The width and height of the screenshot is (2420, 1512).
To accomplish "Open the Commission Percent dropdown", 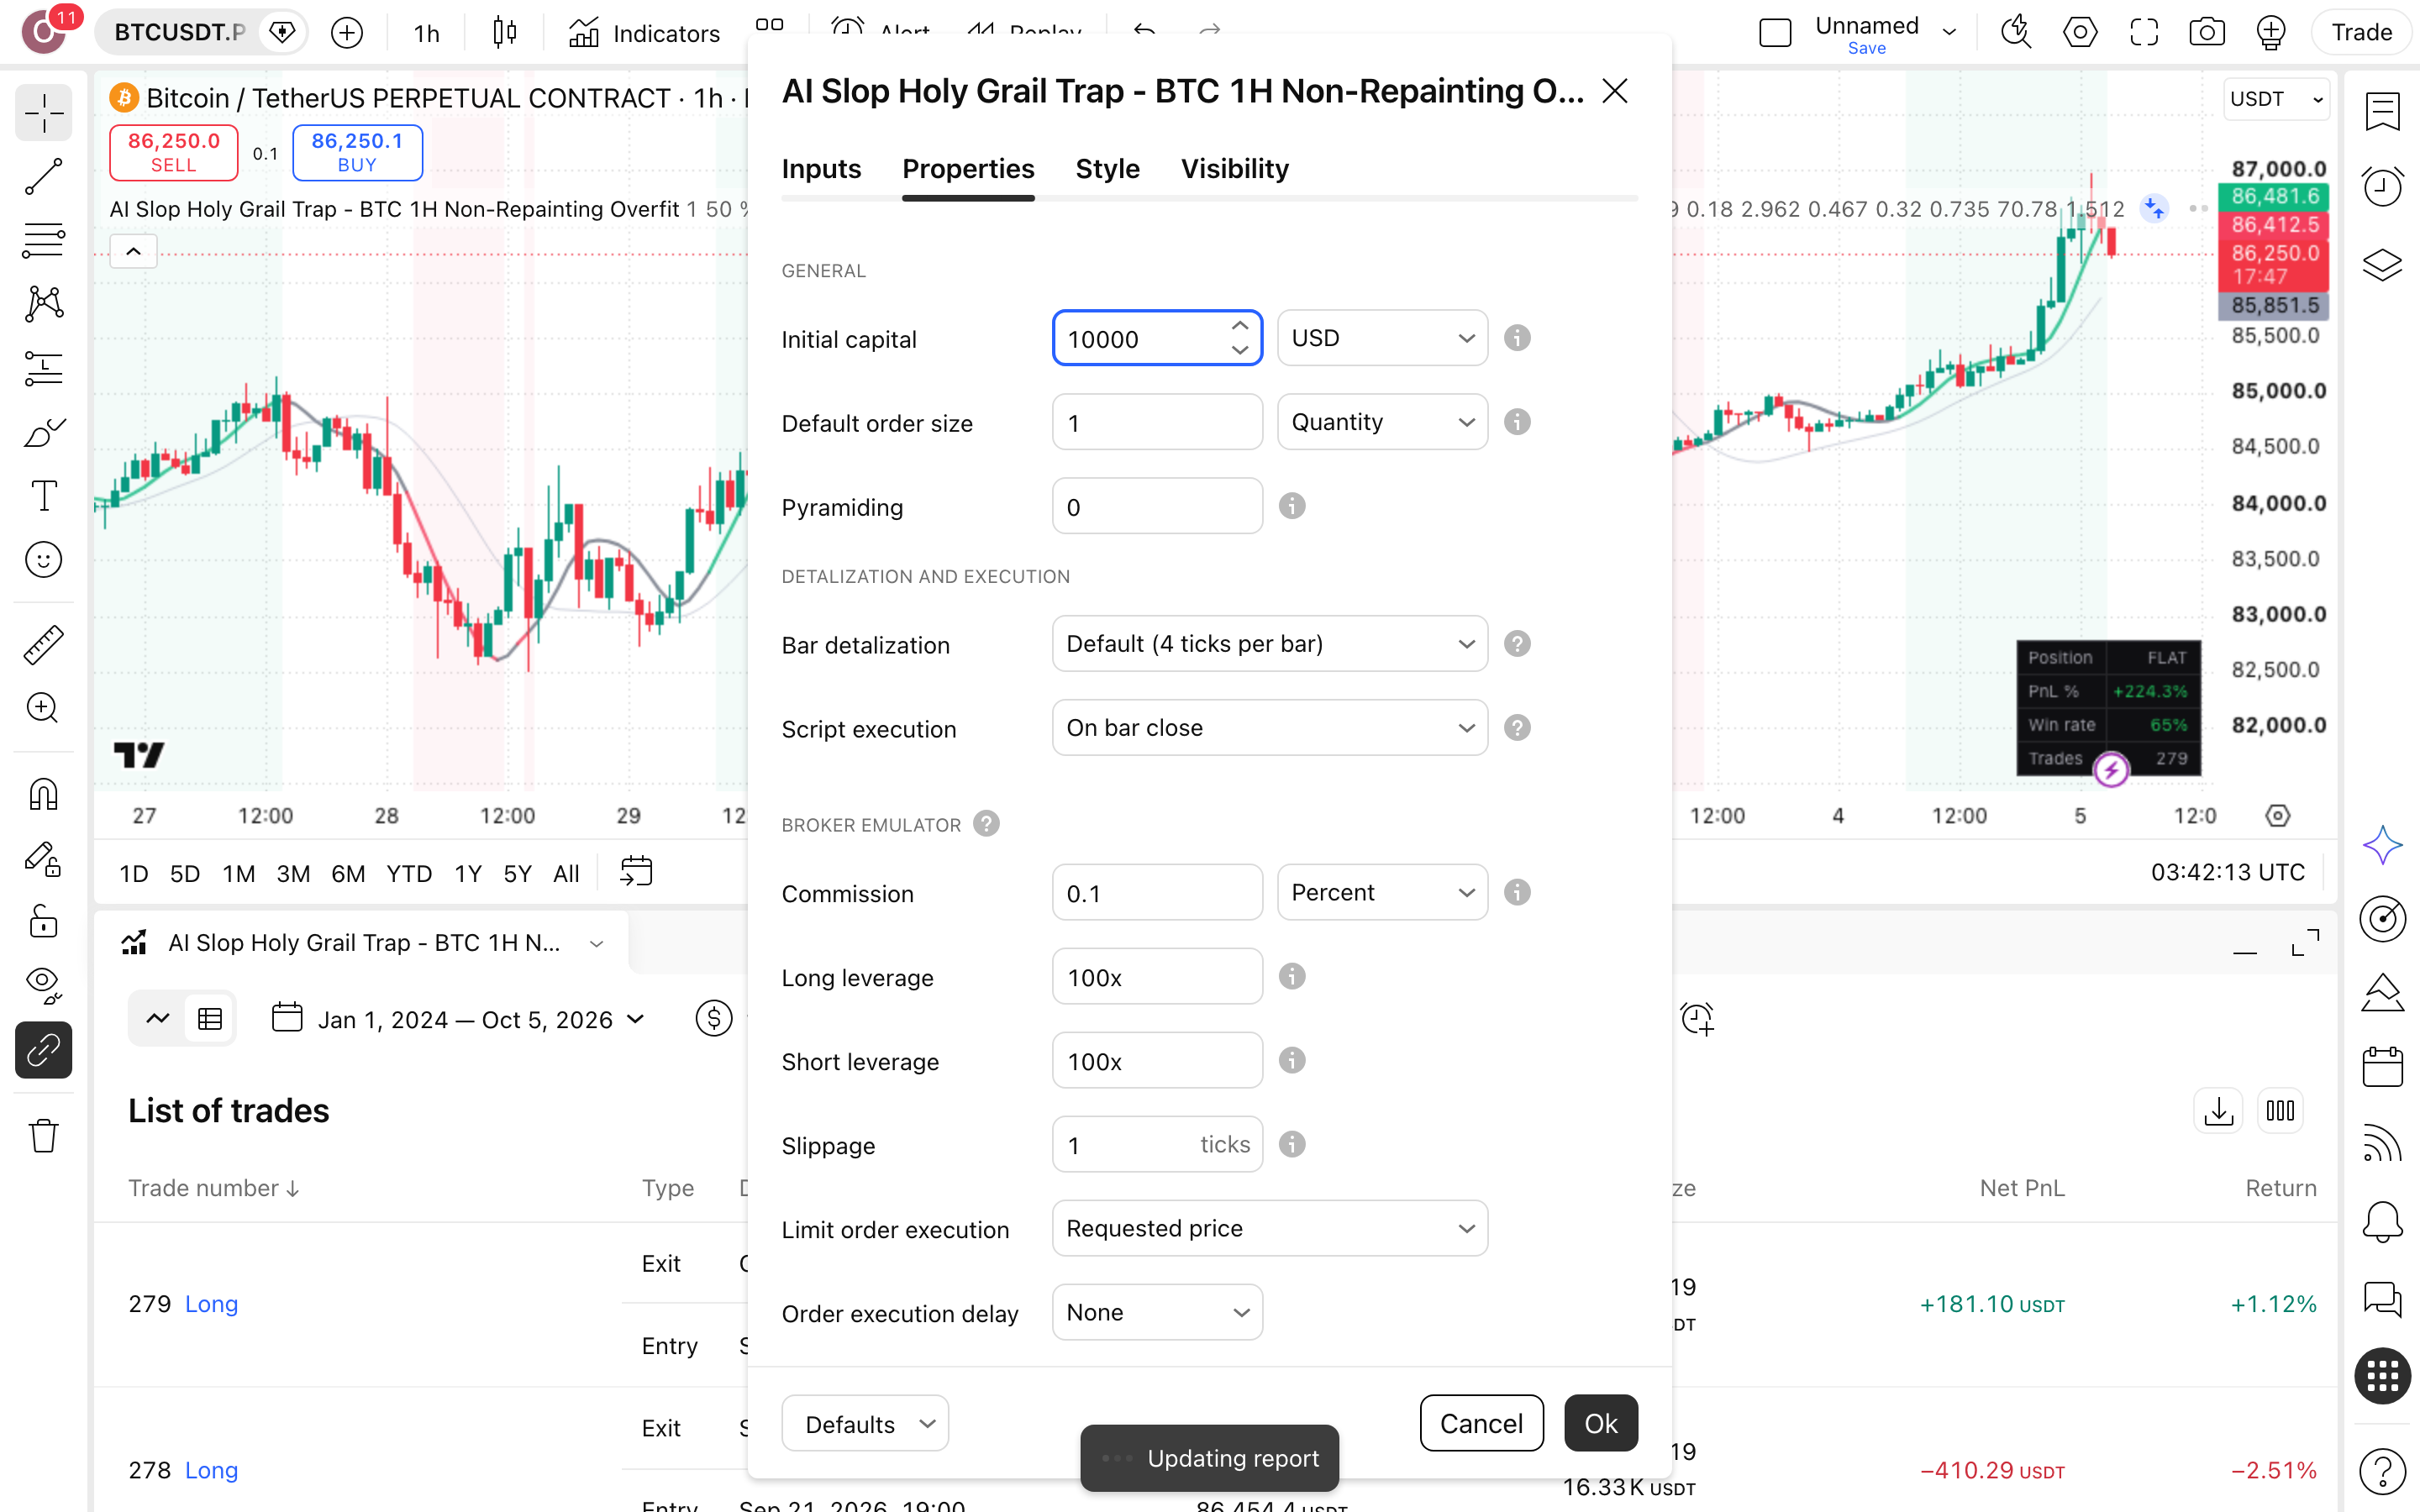I will click(x=1382, y=892).
